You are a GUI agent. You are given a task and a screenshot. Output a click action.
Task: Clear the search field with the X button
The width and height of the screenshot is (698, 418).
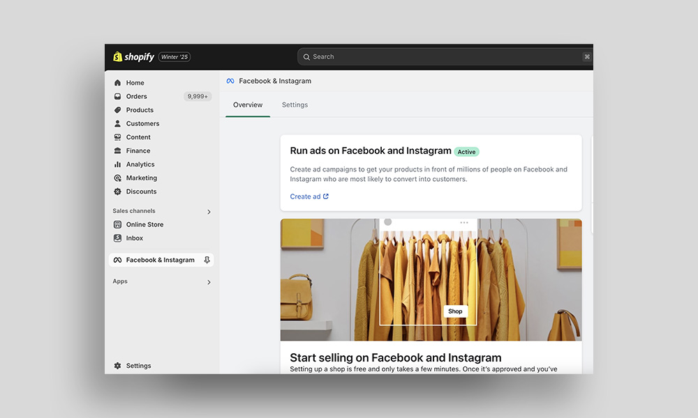coord(587,56)
